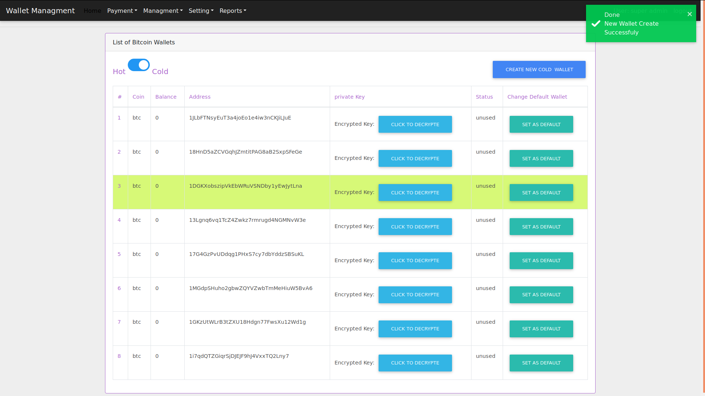The height and width of the screenshot is (396, 705).
Task: Select address 1i7qdQTZGiqrSjDJEJF9hJ4VxxTQ2Lny7
Action: pos(239,356)
